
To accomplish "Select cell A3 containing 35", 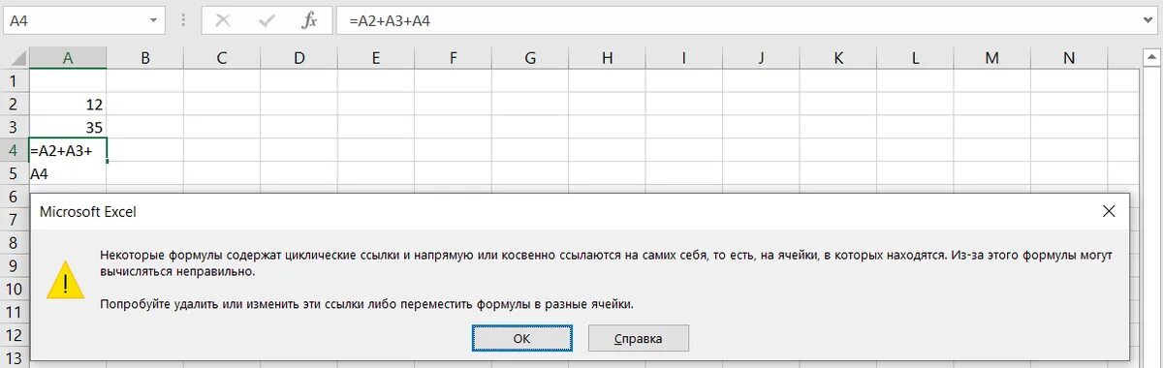I will (68, 127).
